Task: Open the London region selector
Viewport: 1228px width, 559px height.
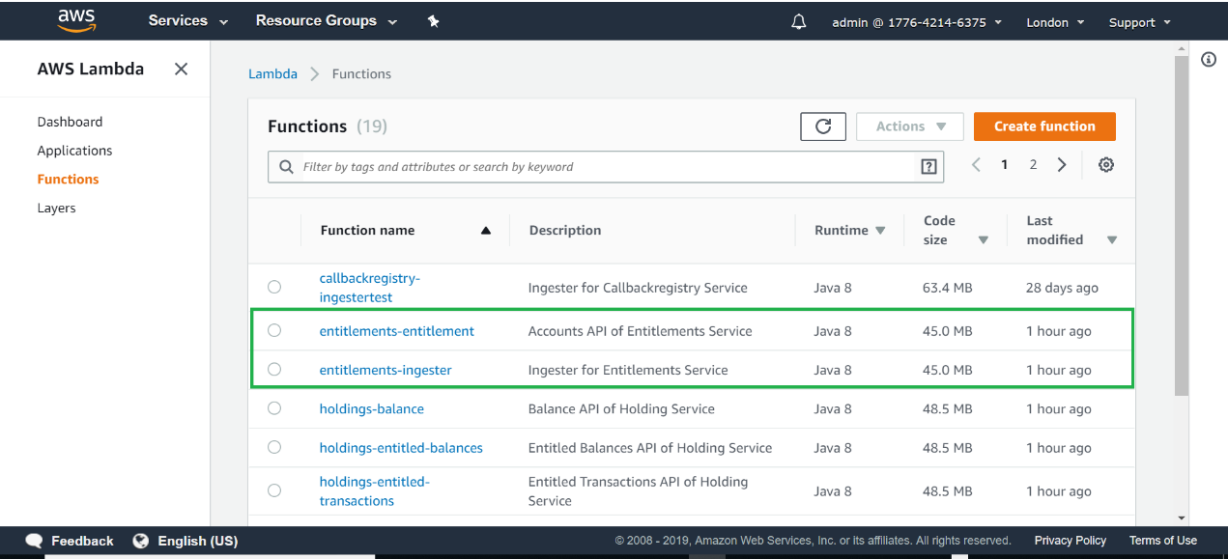Action: pos(1054,22)
